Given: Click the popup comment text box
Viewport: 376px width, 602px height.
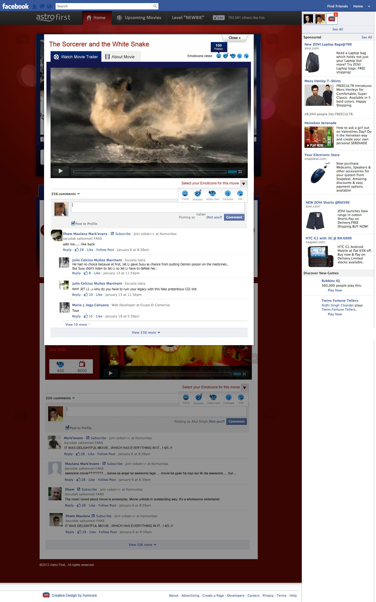Looking at the screenshot, I should click(x=158, y=207).
